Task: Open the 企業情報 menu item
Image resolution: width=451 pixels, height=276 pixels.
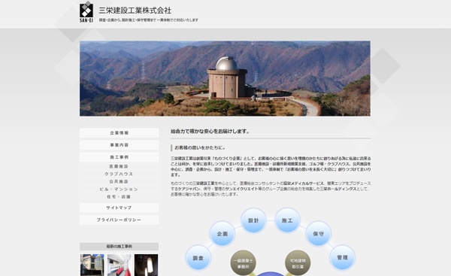Action: click(119, 133)
